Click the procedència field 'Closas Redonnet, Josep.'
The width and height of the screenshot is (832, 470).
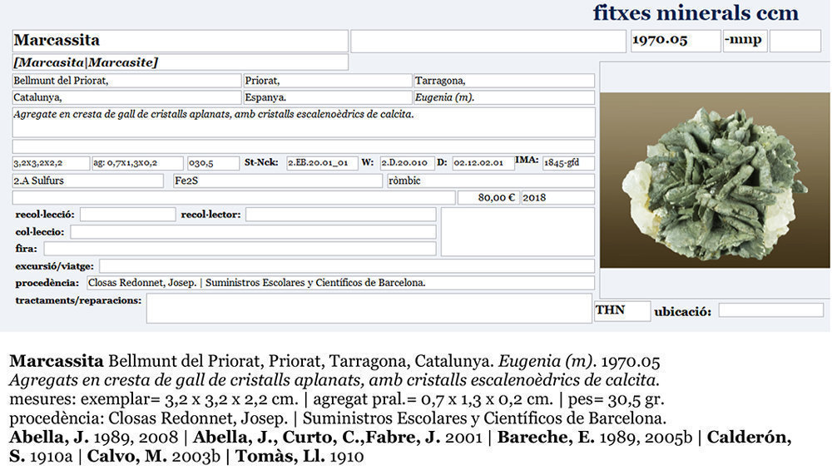340,283
